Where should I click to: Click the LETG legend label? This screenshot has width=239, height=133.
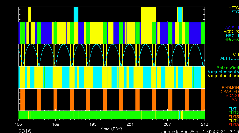(x=234, y=12)
